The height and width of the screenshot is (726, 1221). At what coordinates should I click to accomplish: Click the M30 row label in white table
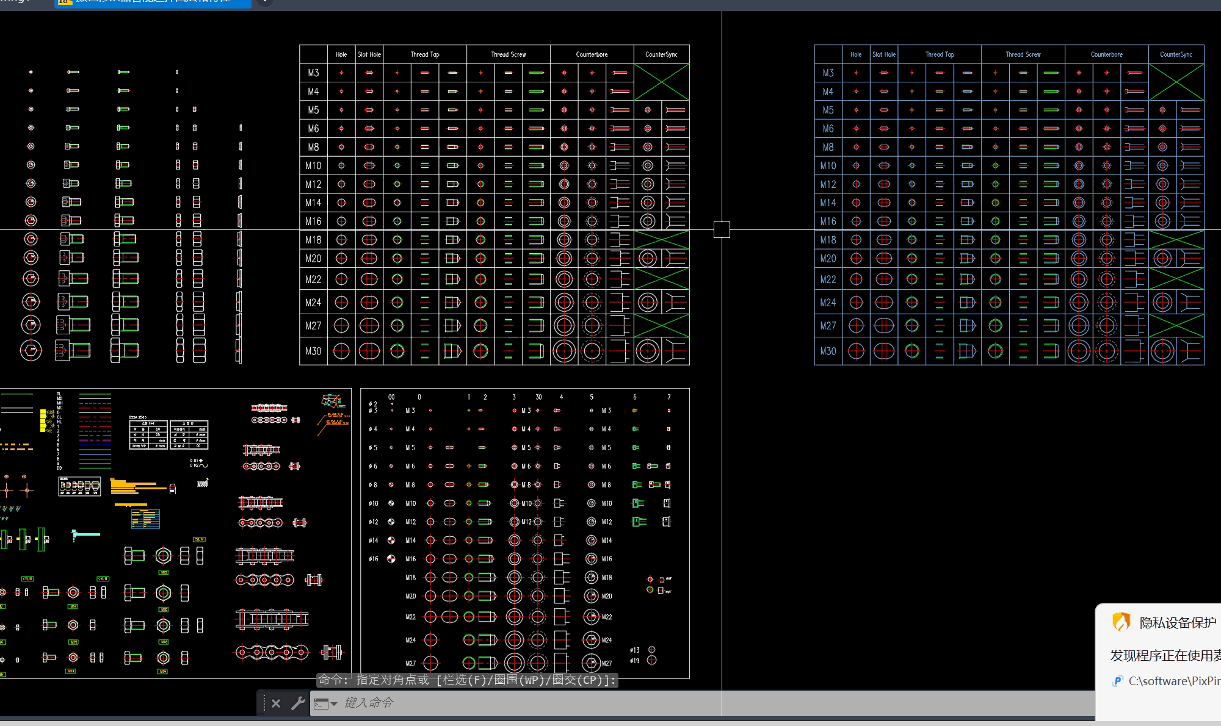point(313,351)
